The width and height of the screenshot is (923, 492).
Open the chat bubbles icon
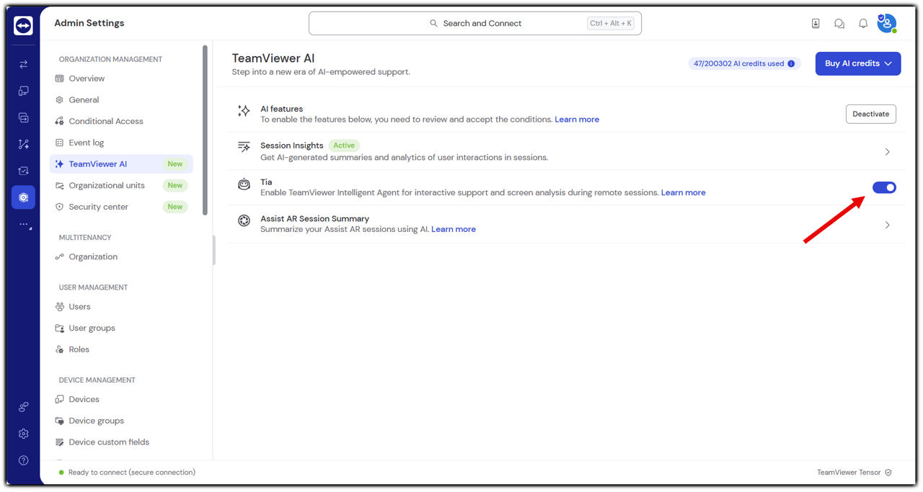(x=839, y=24)
